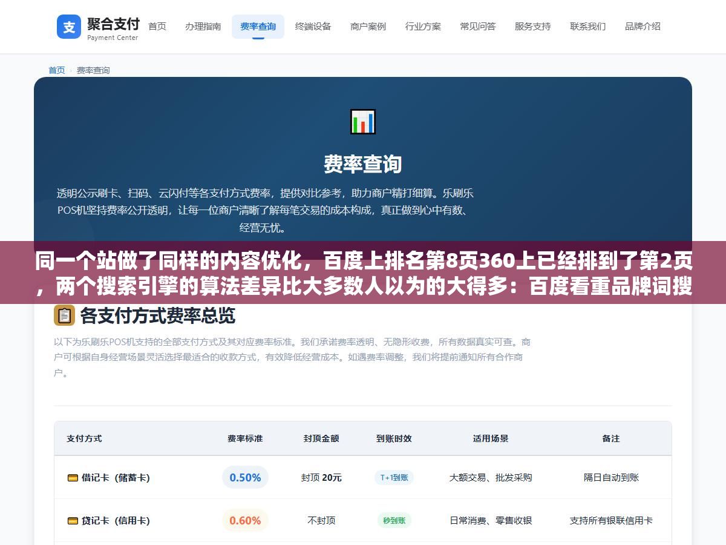Click the 支付方式 column header

pos(84,438)
